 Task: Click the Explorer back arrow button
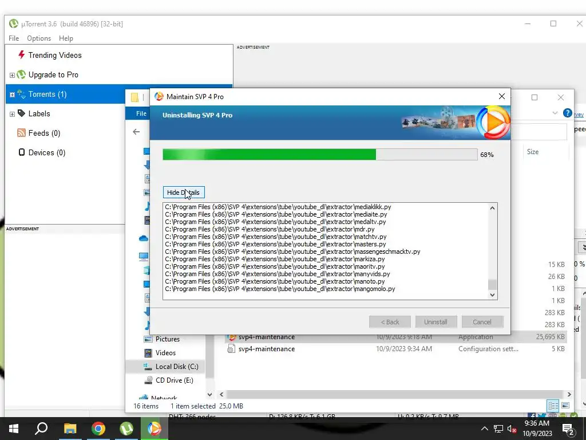pyautogui.click(x=136, y=132)
